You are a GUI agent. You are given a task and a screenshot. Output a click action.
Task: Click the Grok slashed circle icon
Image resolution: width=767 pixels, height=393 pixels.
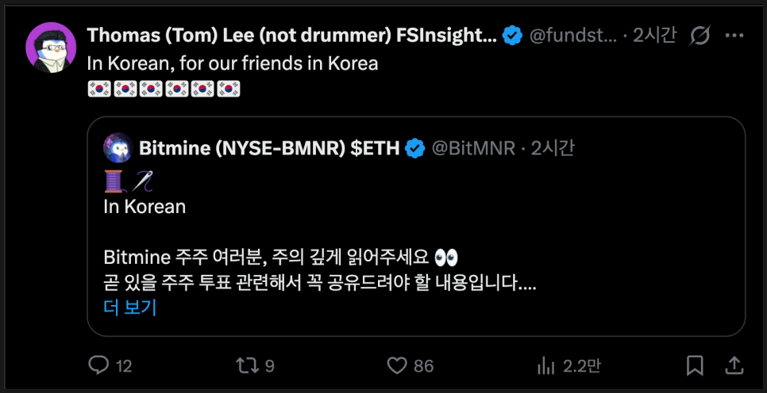[x=701, y=36]
